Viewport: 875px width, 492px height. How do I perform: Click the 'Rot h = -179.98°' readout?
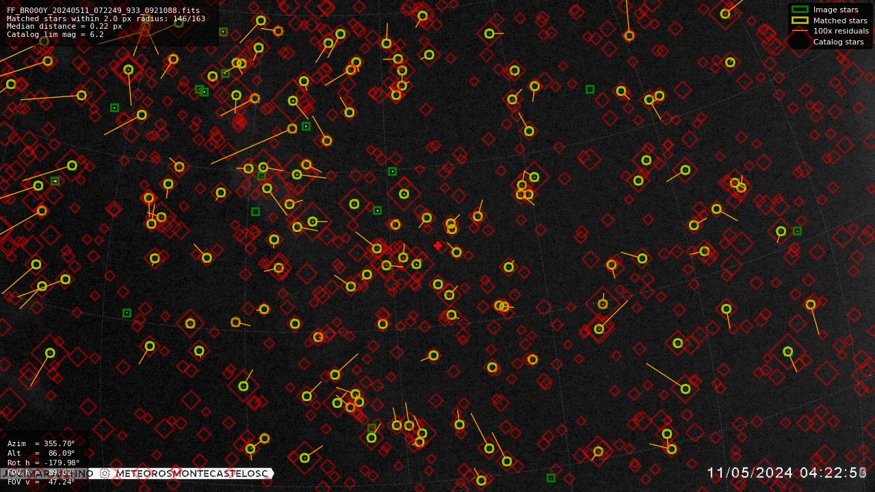click(43, 463)
